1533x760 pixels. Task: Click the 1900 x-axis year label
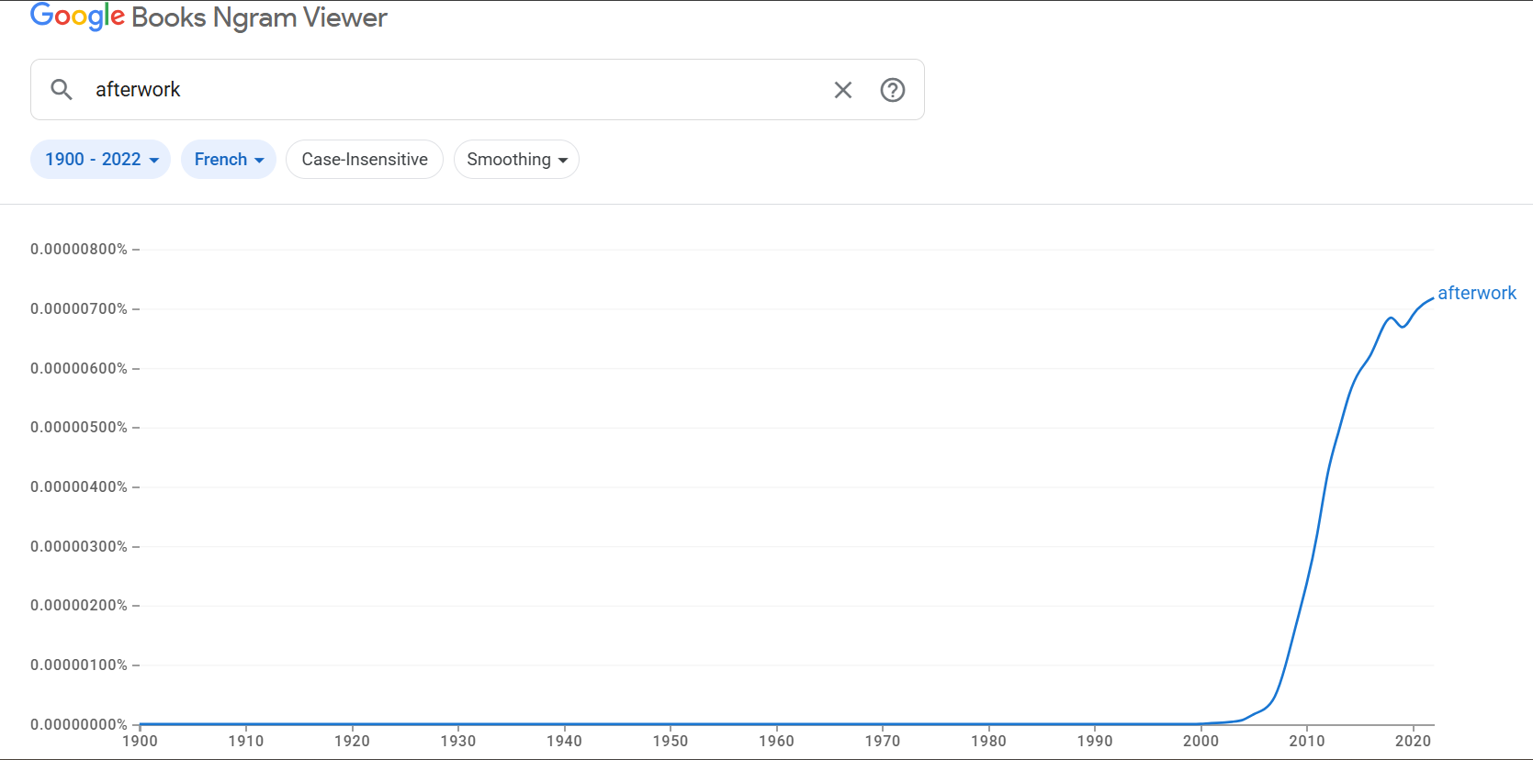(x=140, y=742)
